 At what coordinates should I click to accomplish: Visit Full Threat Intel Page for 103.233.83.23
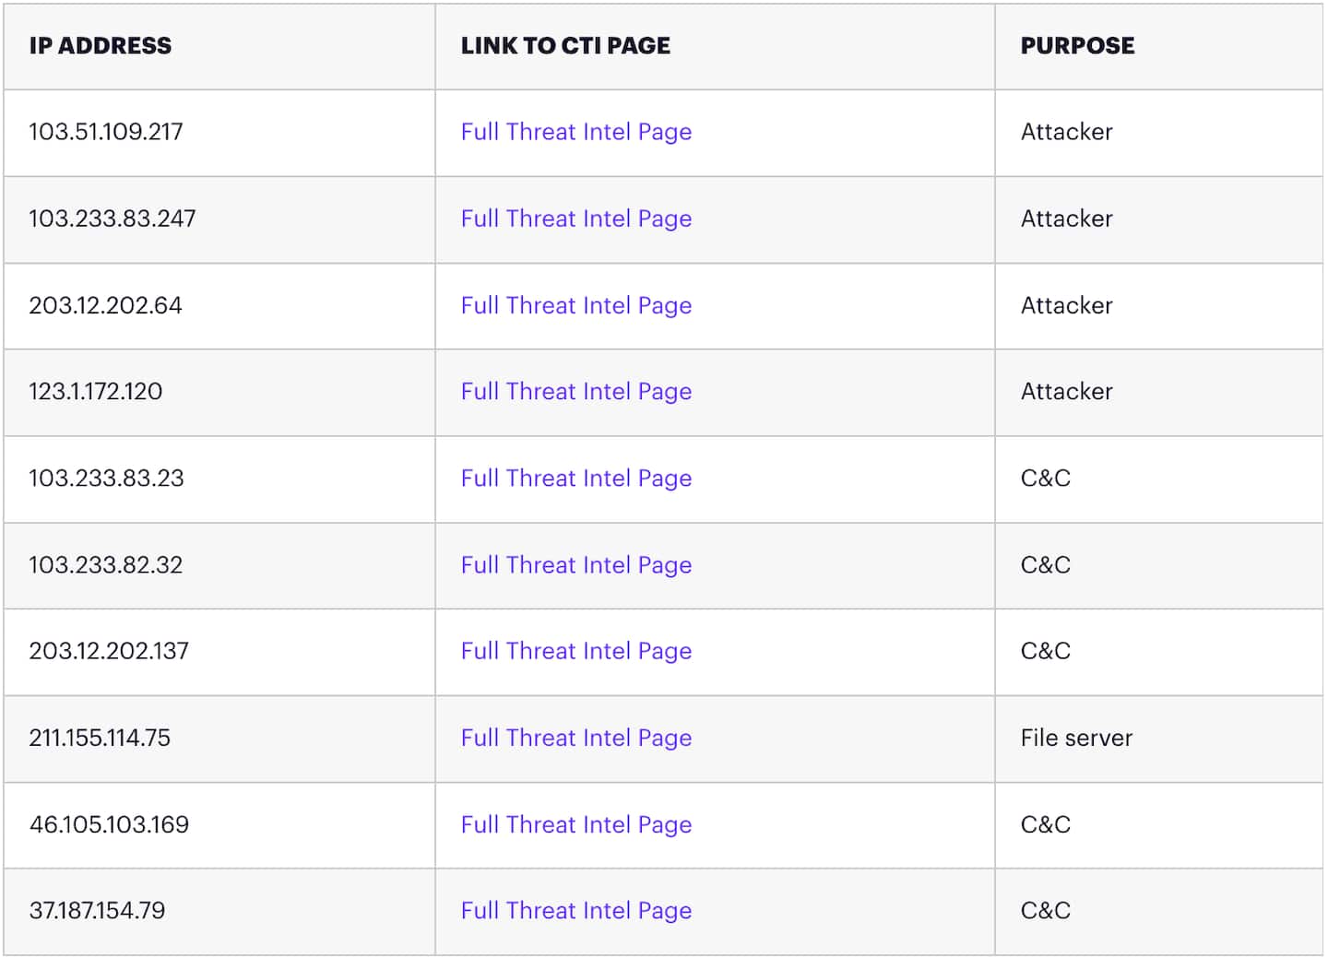click(x=575, y=478)
